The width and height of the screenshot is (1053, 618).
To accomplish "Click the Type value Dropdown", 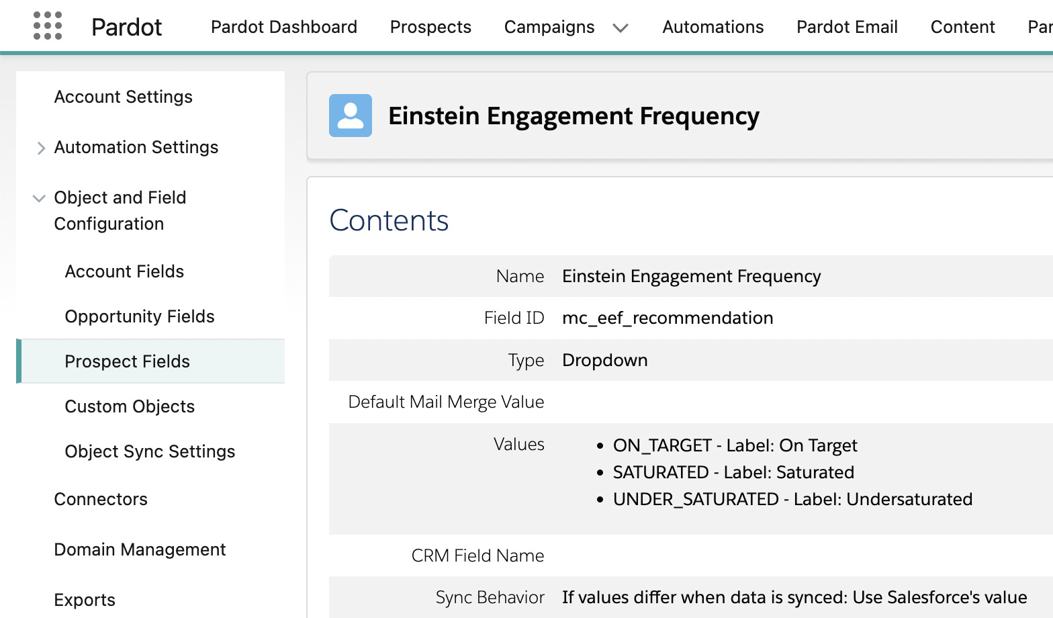I will pyautogui.click(x=604, y=360).
